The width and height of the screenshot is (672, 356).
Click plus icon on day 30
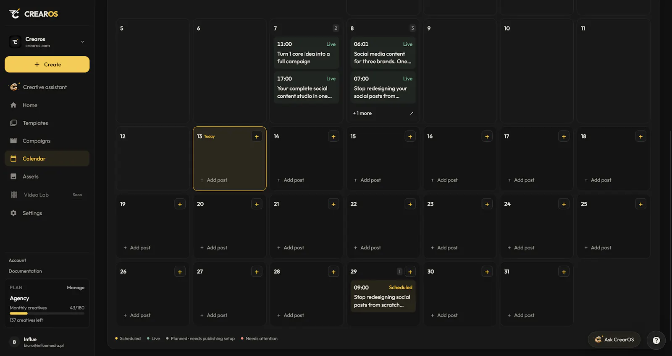click(487, 272)
